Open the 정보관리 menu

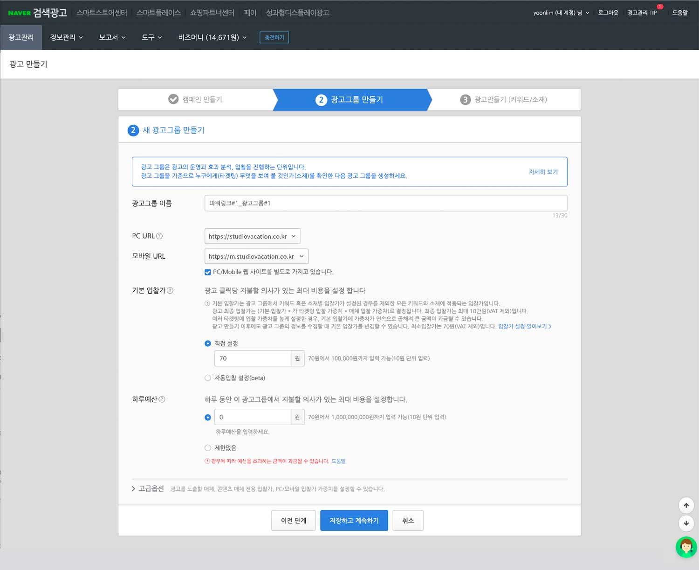66,37
